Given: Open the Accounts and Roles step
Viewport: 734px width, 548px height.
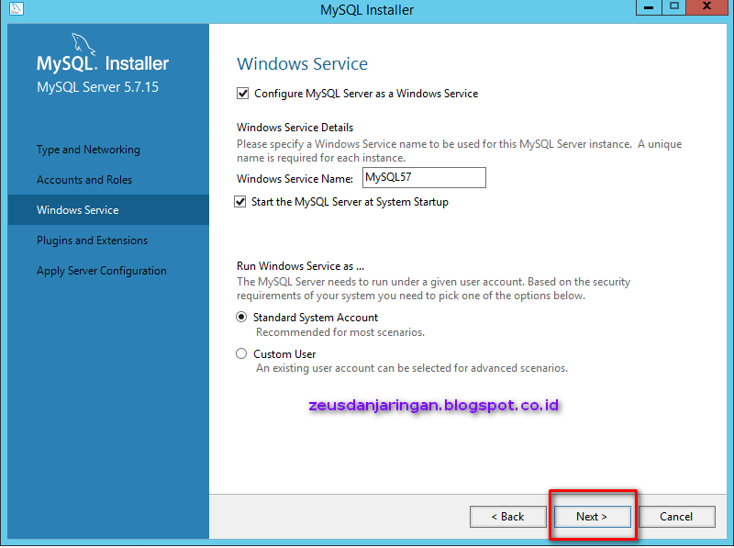Looking at the screenshot, I should point(84,180).
